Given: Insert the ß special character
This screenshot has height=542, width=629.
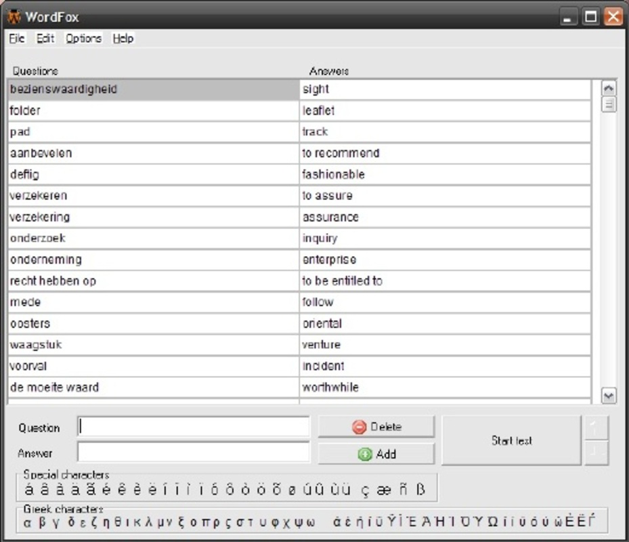Looking at the screenshot, I should [420, 489].
